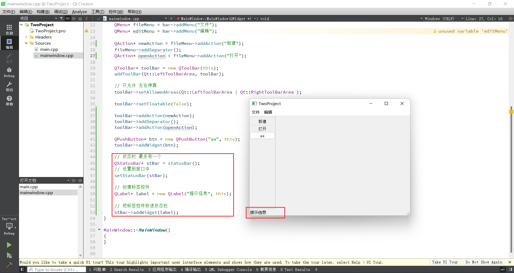Open the Analyze menu
The image size is (514, 273).
tap(79, 12)
